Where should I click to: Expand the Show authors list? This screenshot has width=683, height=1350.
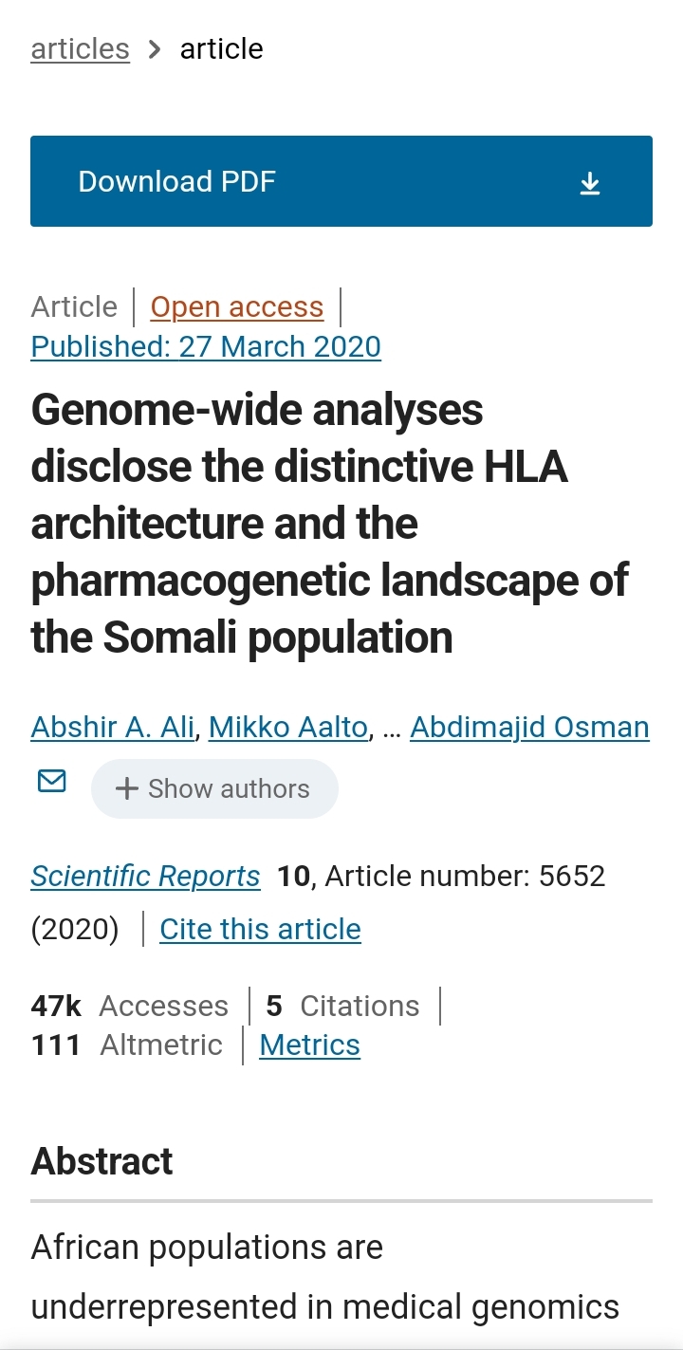(x=214, y=788)
